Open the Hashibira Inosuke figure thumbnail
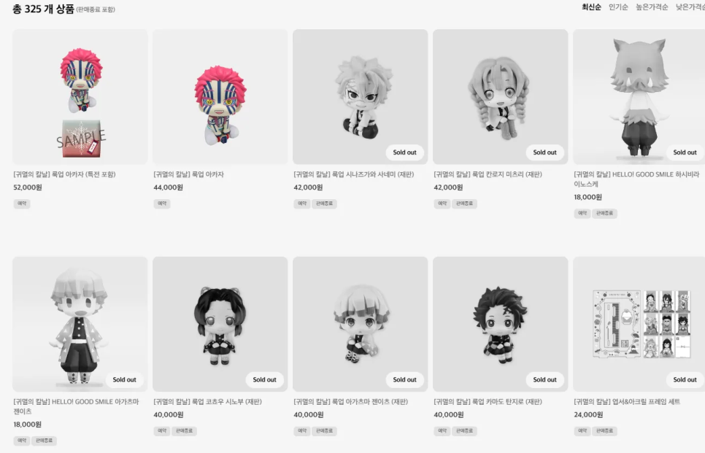 [639, 96]
